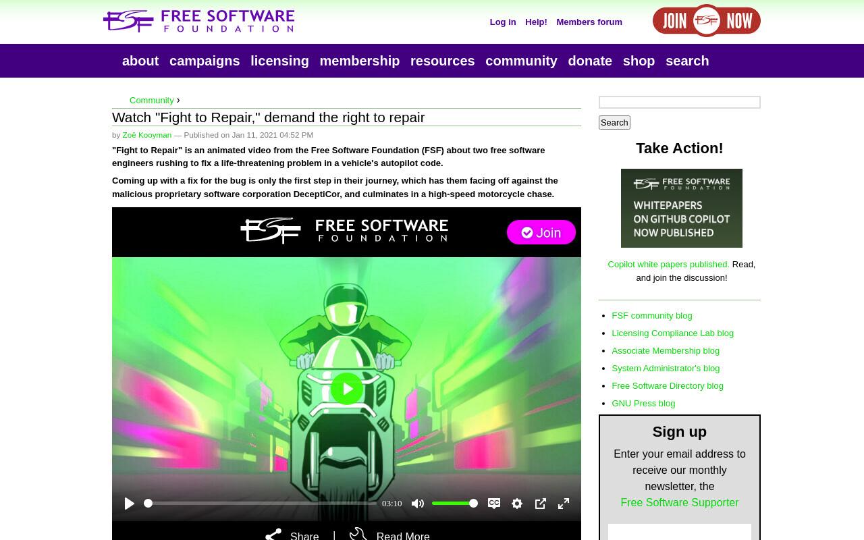The height and width of the screenshot is (540, 864).
Task: Enter fullscreen mode on the video
Action: click(x=564, y=504)
